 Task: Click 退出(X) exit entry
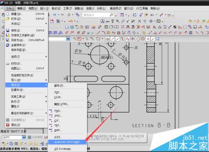click(x=26, y=125)
